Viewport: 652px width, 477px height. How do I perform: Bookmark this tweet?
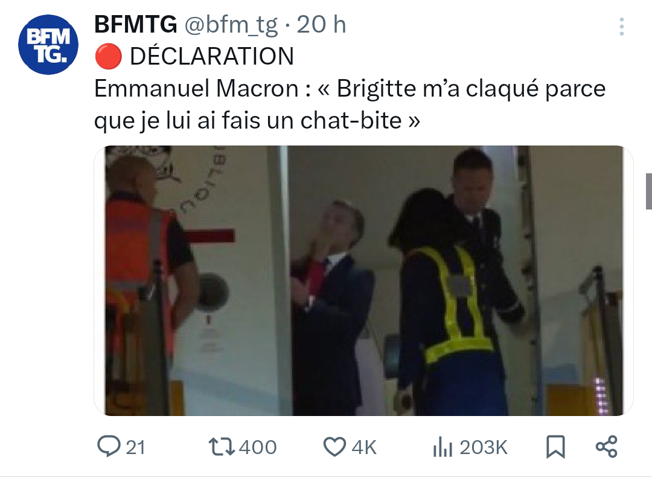pyautogui.click(x=555, y=447)
